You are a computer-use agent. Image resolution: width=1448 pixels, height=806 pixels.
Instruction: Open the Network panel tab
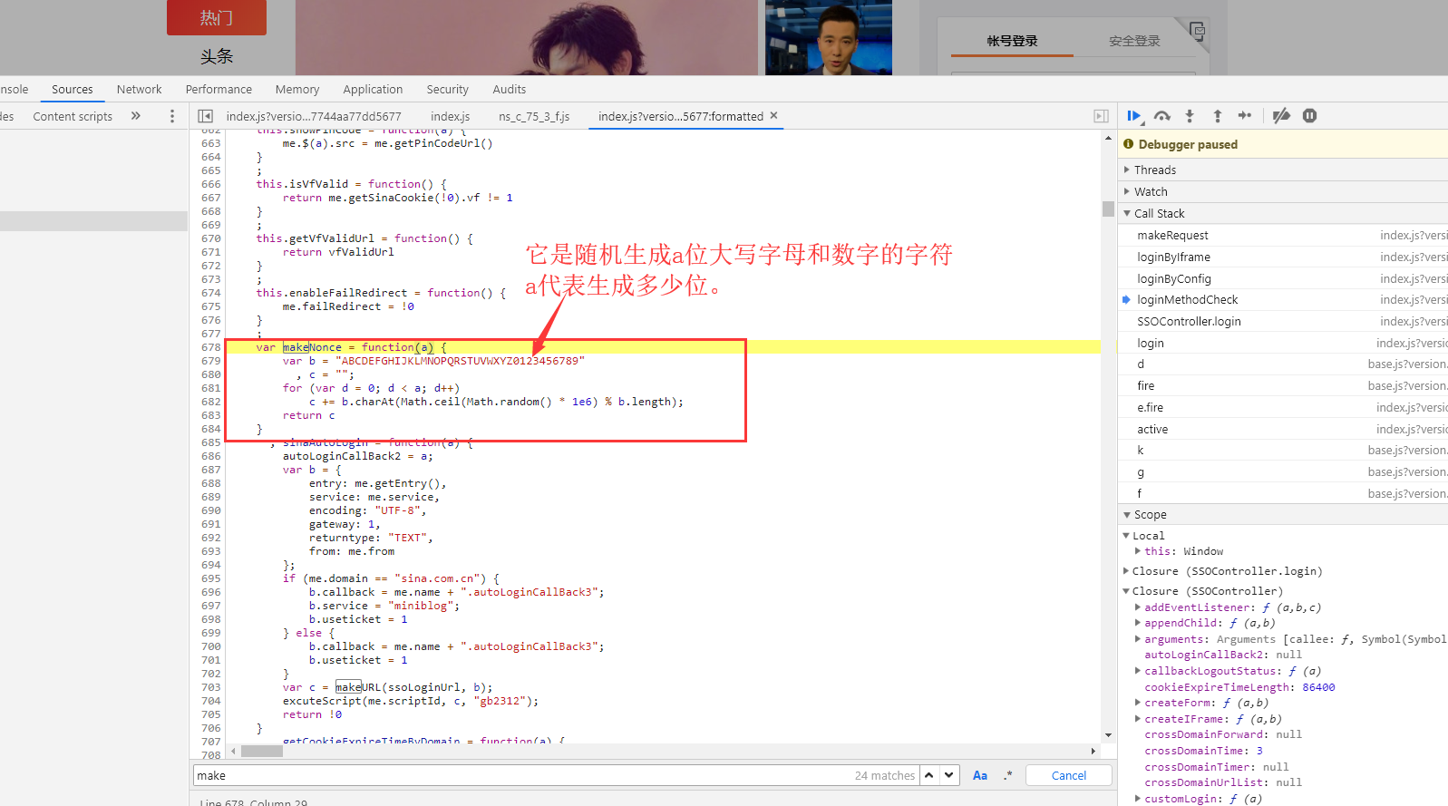point(139,89)
